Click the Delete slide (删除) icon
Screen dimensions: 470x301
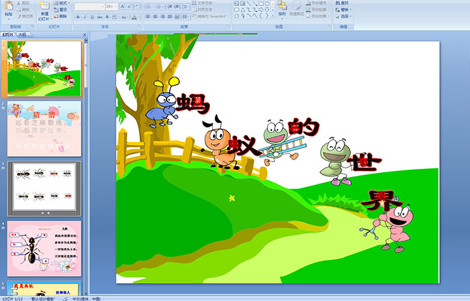(59, 16)
